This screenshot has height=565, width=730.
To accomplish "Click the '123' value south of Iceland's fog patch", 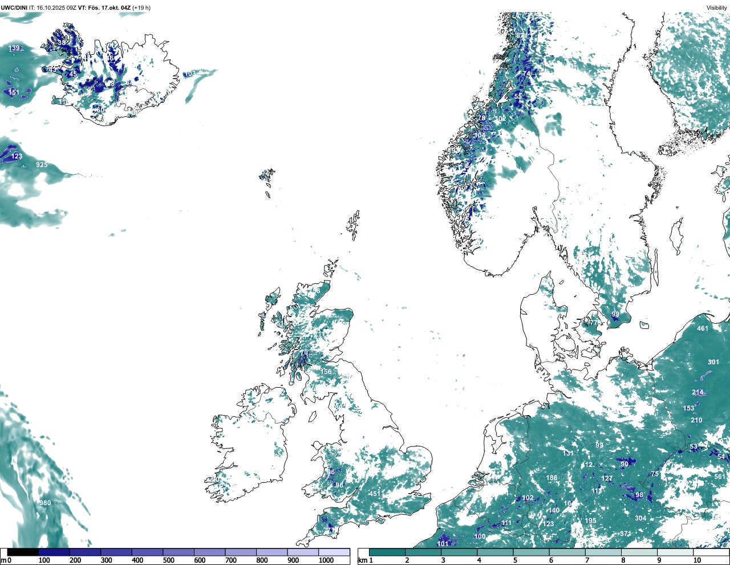I will [x=17, y=156].
